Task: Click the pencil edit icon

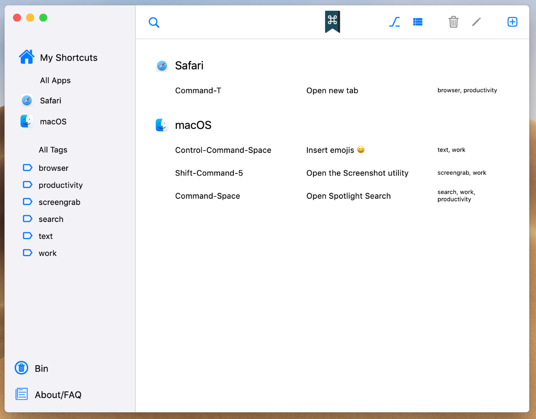Action: click(477, 22)
